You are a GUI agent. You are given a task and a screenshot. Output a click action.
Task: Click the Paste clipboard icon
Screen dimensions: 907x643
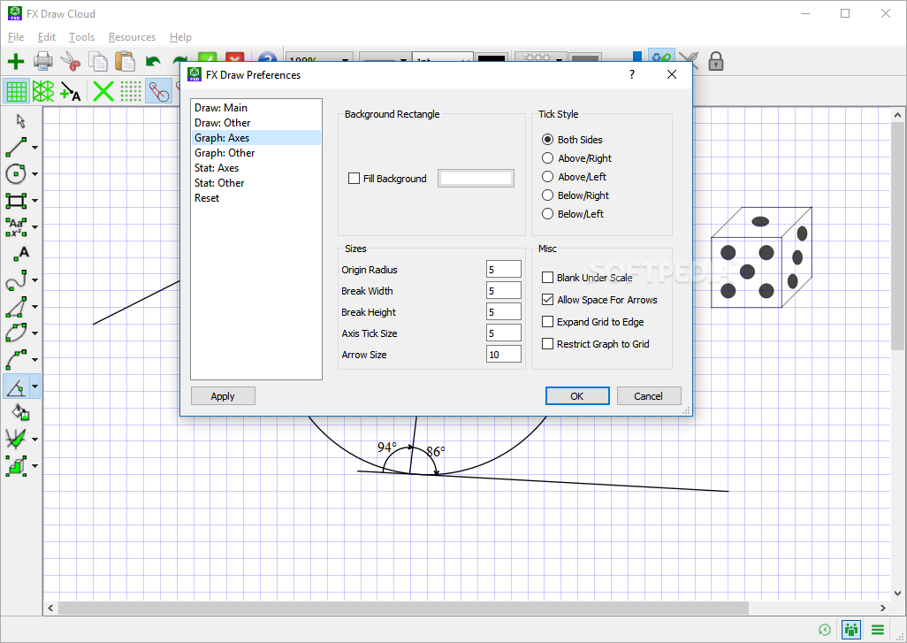pyautogui.click(x=125, y=61)
